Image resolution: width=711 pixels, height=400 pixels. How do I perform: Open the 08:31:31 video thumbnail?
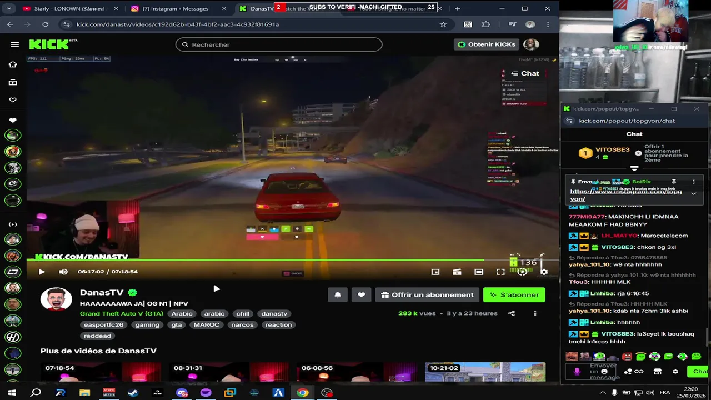(228, 372)
